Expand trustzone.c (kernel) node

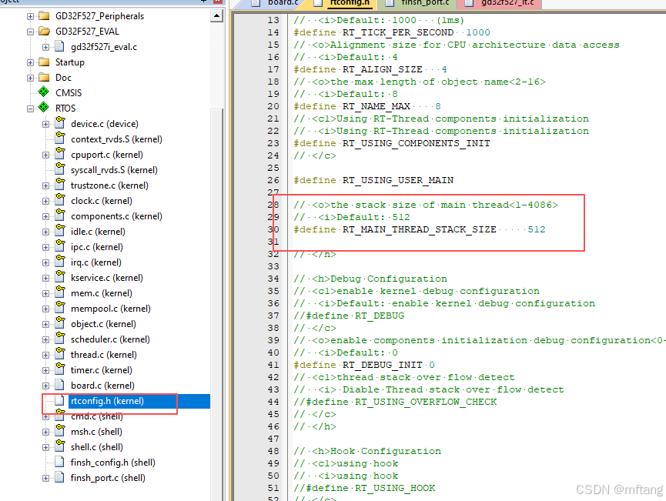[45, 185]
